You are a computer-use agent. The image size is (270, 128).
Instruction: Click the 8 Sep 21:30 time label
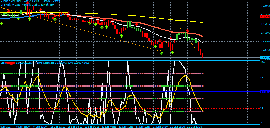23,127
